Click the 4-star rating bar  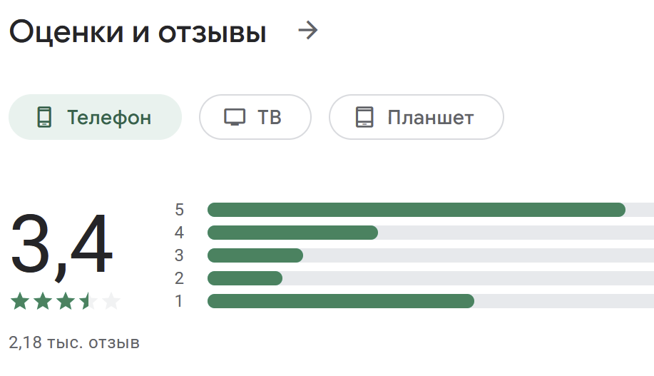(x=431, y=233)
